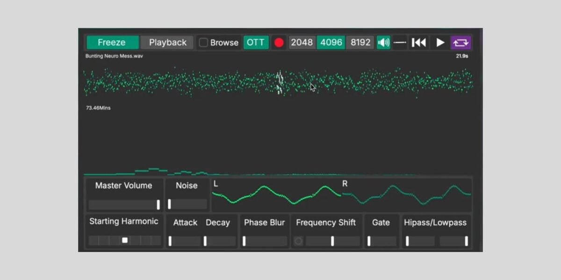Mute audio with the speaker icon

[x=383, y=42]
